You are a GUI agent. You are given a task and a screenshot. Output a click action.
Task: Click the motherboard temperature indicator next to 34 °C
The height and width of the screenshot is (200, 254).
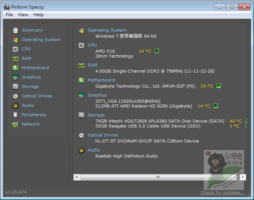(x=219, y=86)
